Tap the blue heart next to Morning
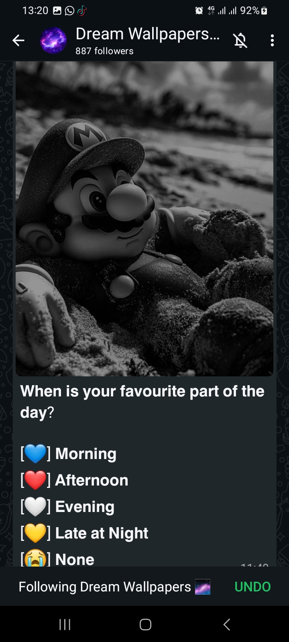Image resolution: width=289 pixels, height=642 pixels. pyautogui.click(x=35, y=454)
